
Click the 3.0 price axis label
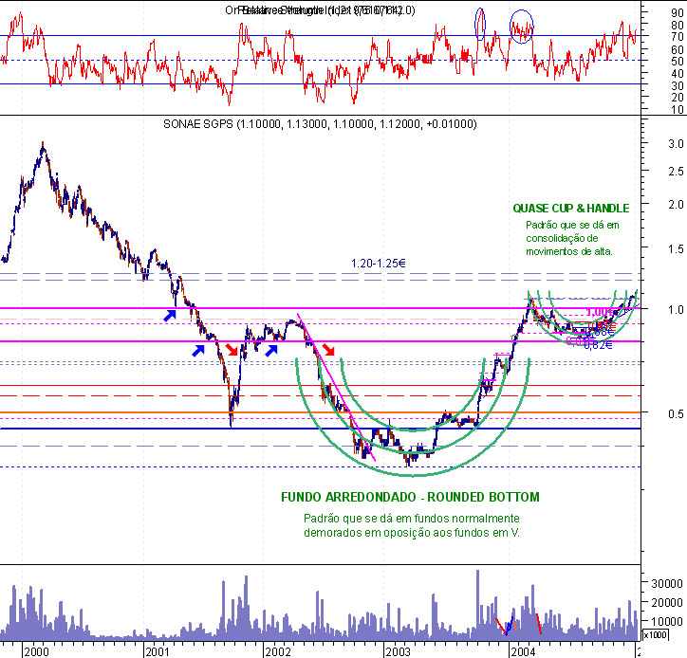[649, 144]
